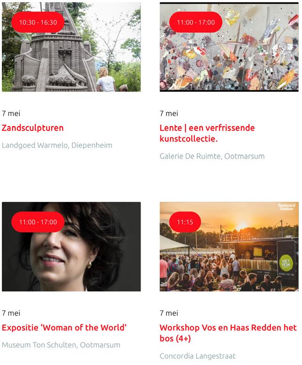The height and width of the screenshot is (365, 302).
Task: Open the Zandsculpturen event title link
Action: (x=32, y=128)
